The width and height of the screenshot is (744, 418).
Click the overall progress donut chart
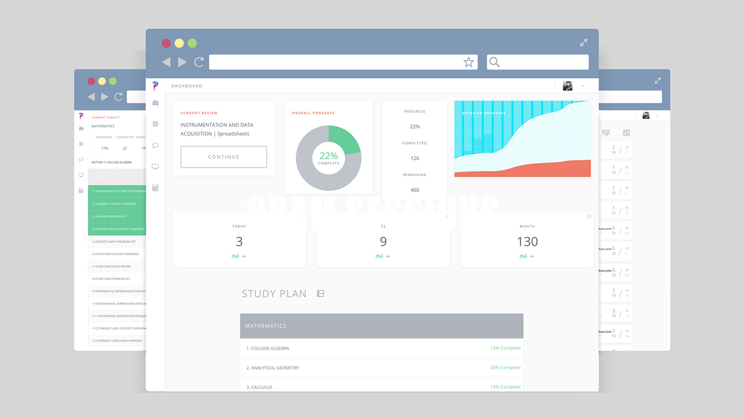[x=328, y=158]
